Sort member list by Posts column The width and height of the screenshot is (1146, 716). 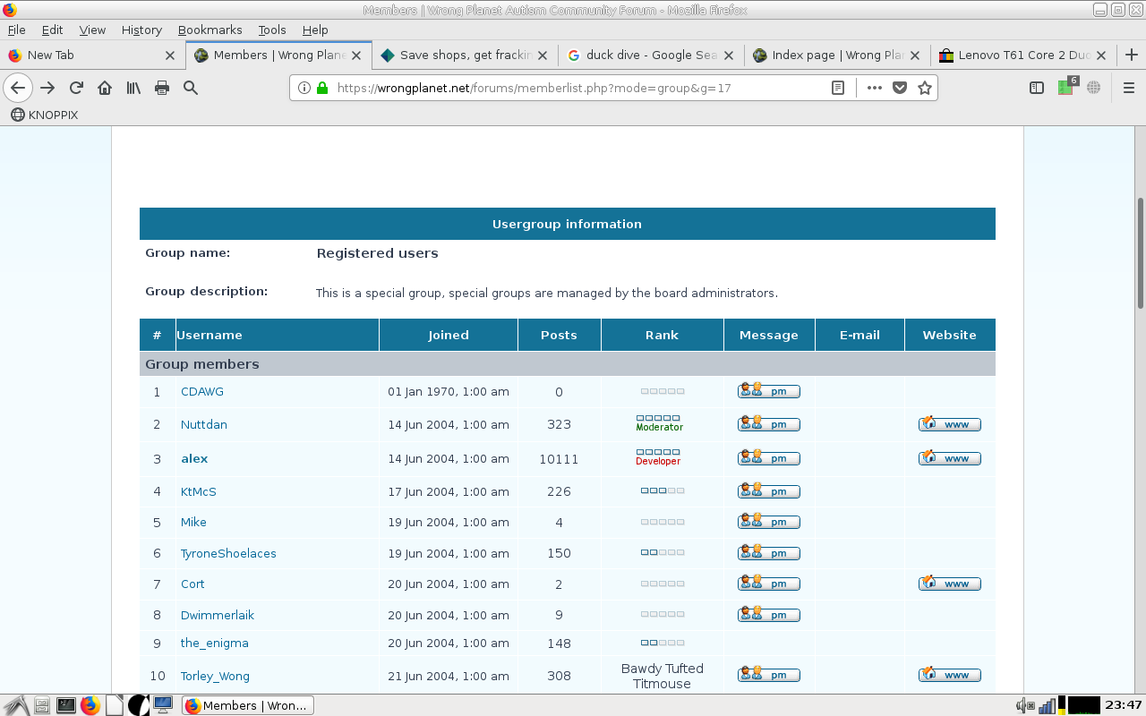click(x=559, y=335)
